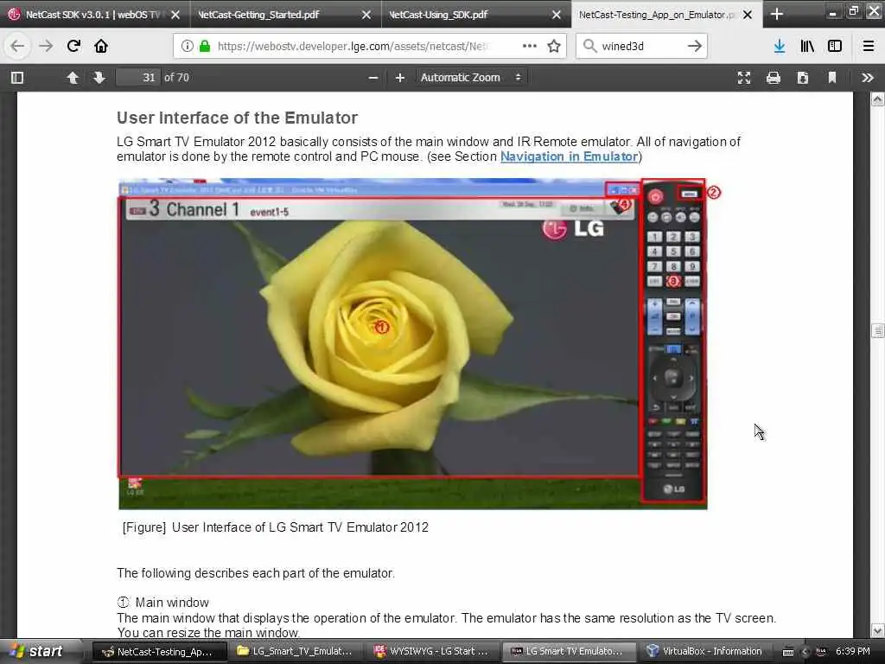
Task: Open LG_Smart_TV_Emulat folder from taskbar
Action: click(296, 652)
